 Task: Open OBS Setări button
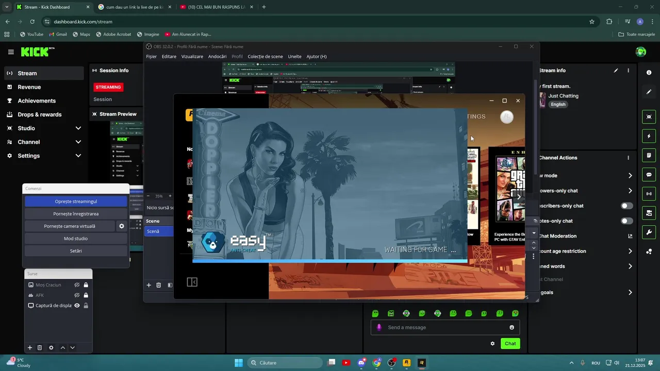[x=76, y=251]
